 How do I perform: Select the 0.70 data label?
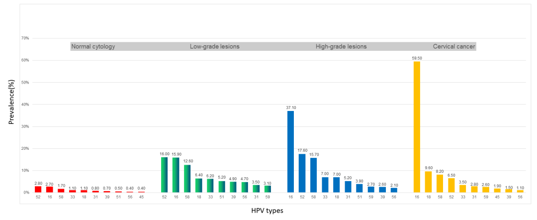107,188
